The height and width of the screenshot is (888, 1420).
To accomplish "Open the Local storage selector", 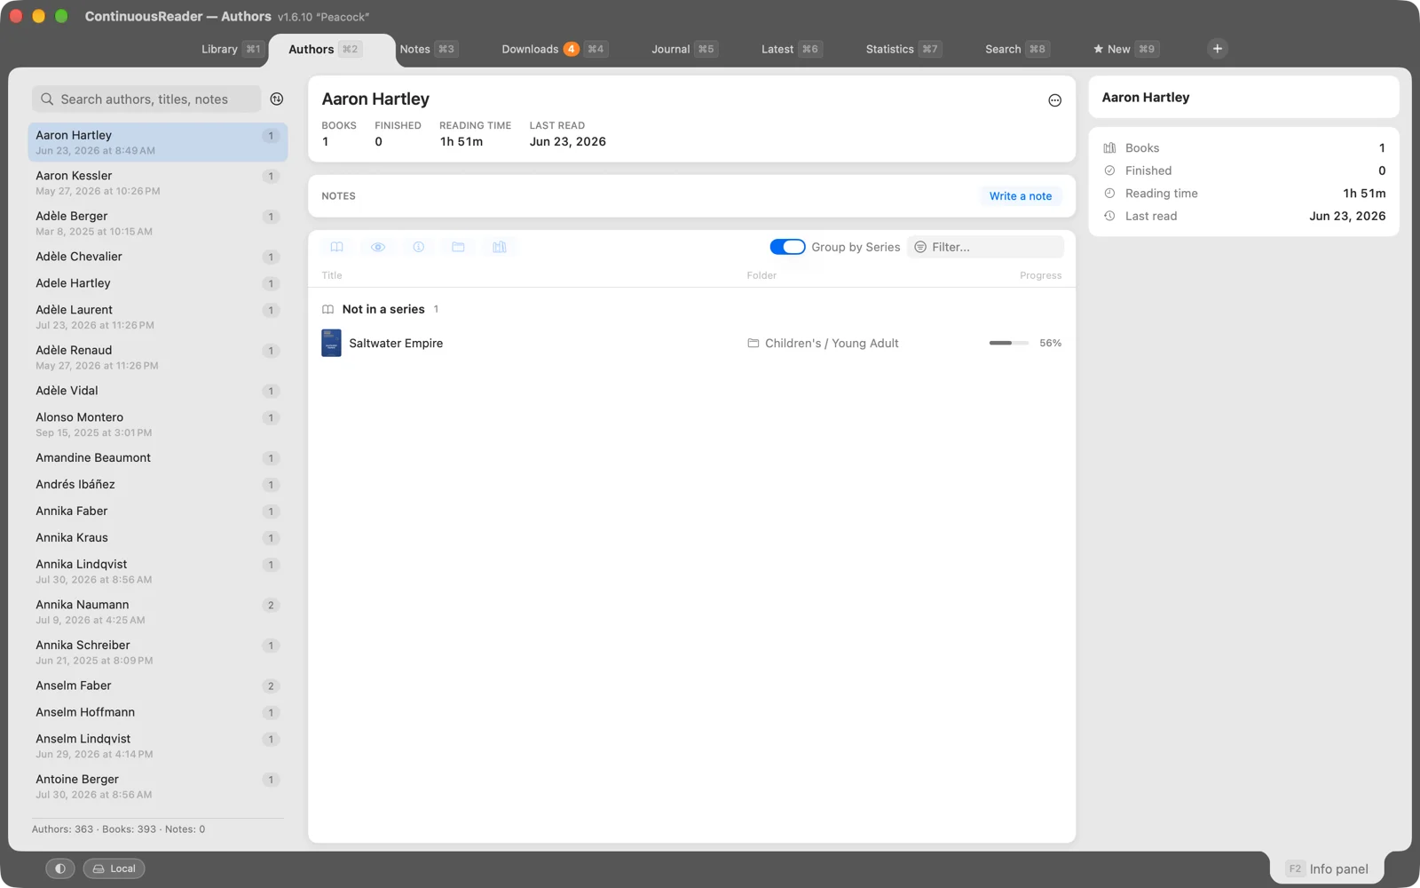I will [x=114, y=868].
